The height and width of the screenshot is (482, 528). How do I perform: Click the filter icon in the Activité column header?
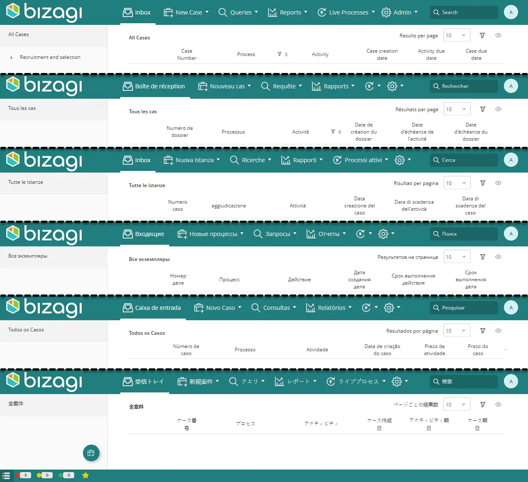pyautogui.click(x=333, y=131)
